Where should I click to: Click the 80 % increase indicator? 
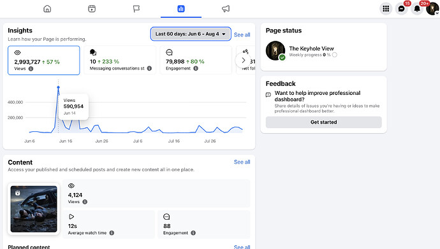pos(195,62)
